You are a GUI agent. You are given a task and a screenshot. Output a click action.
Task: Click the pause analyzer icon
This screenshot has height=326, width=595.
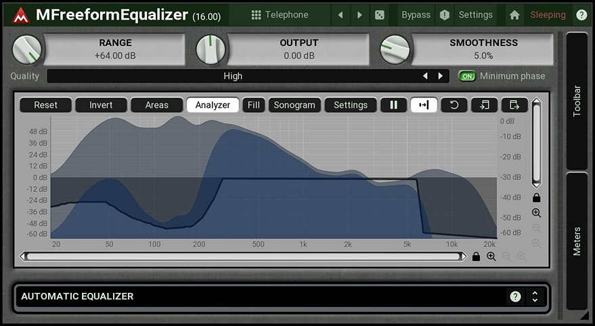393,105
